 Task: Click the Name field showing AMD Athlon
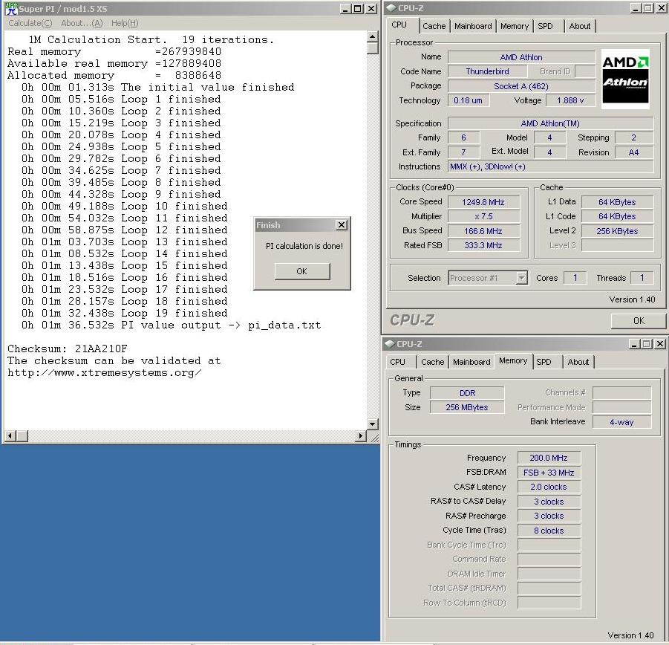[x=521, y=57]
